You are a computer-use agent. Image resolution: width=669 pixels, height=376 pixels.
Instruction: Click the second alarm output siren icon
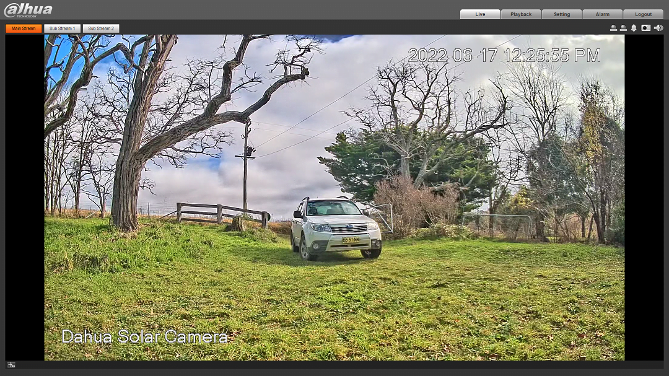623,28
